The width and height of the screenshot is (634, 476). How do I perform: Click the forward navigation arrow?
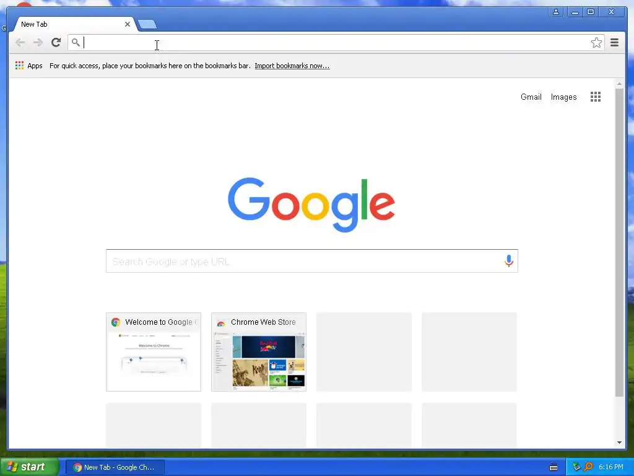[38, 43]
